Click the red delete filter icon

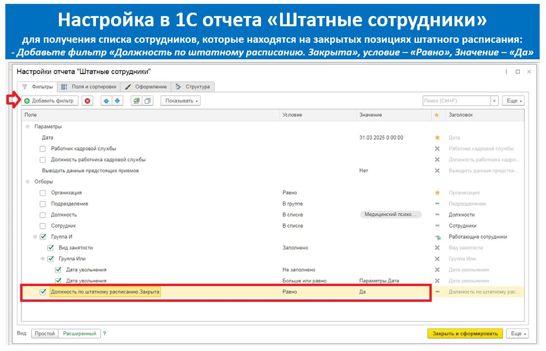point(87,101)
